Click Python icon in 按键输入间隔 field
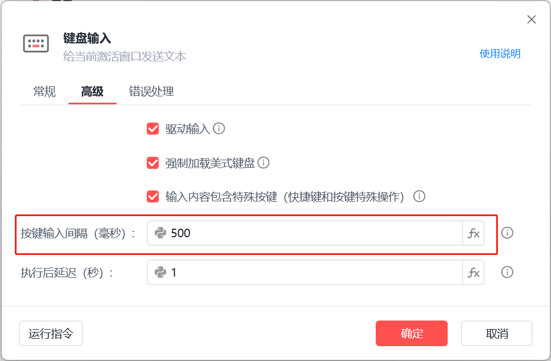The height and width of the screenshot is (361, 551). tap(160, 233)
